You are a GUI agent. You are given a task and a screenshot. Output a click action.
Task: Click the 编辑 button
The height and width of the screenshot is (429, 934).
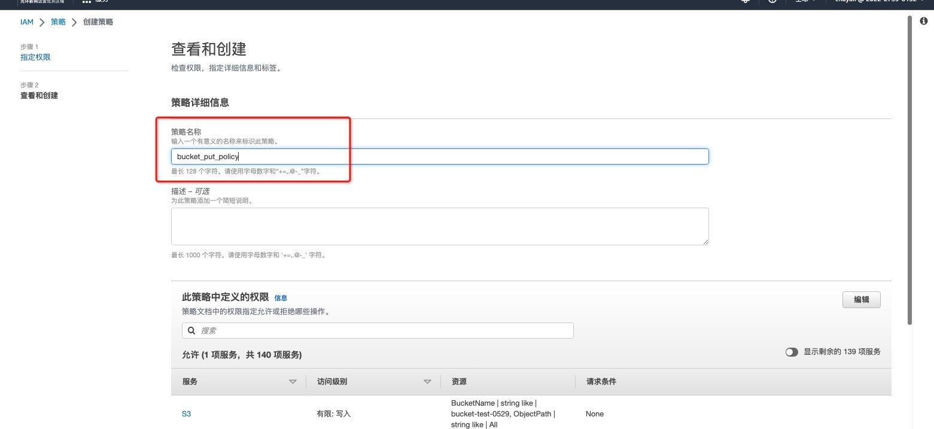861,300
